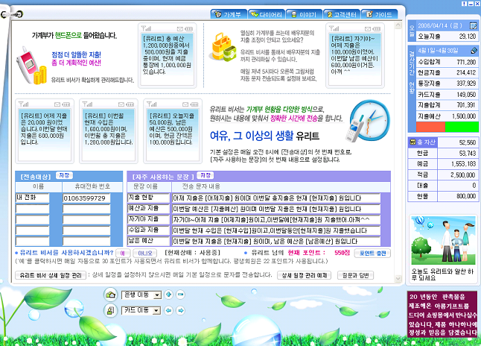Click the 예산과 지출 sentence name field
The width and height of the screenshot is (481, 346).
(148, 209)
